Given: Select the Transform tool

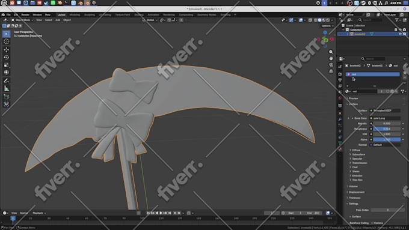Looking at the screenshot, I should 7,72.
